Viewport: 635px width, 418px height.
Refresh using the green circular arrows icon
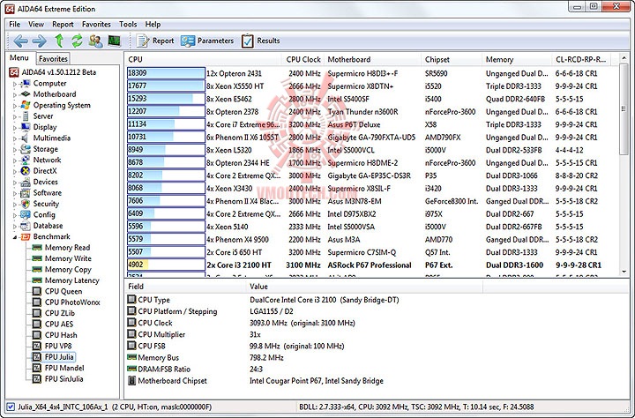(77, 41)
